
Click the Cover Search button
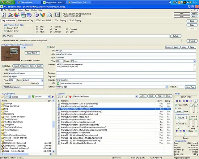(32, 53)
